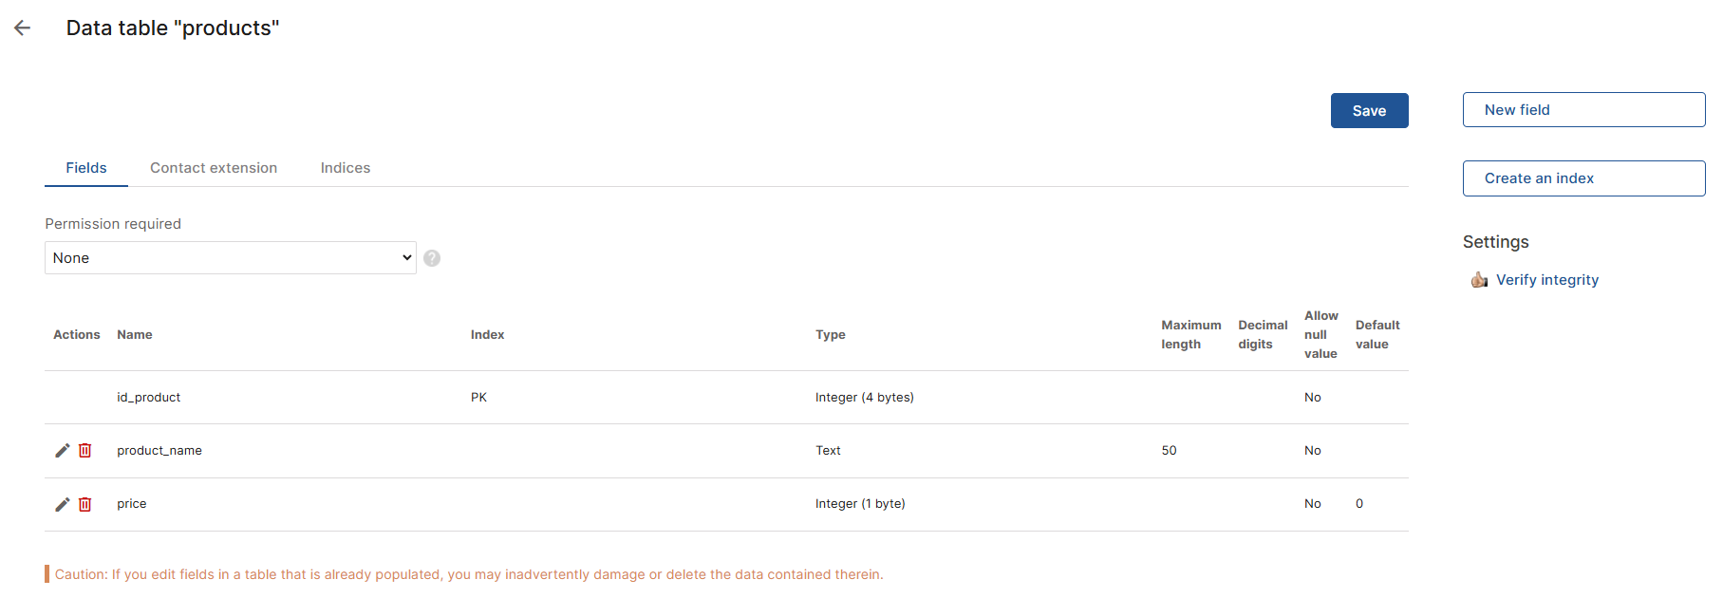This screenshot has height=598, width=1723.
Task: Open the Contact extension tab
Action: pyautogui.click(x=214, y=168)
